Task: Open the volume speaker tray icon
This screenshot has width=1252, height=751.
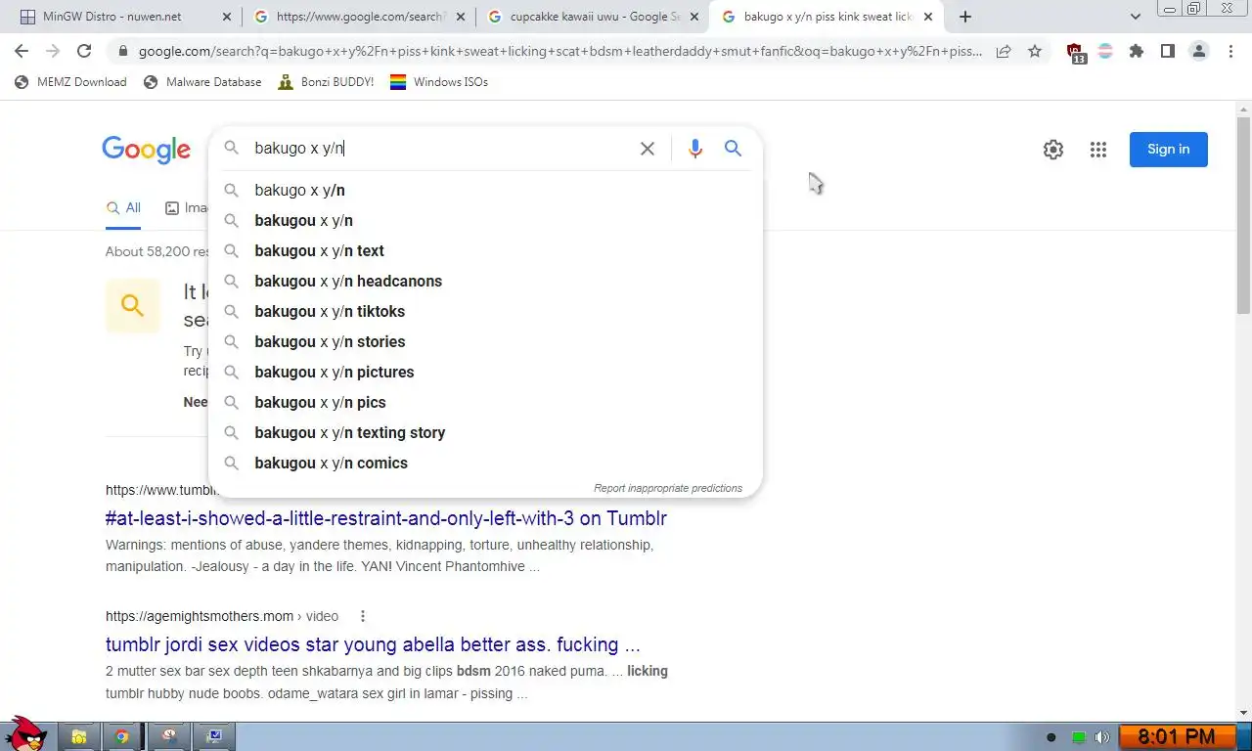Action: coord(1102,737)
